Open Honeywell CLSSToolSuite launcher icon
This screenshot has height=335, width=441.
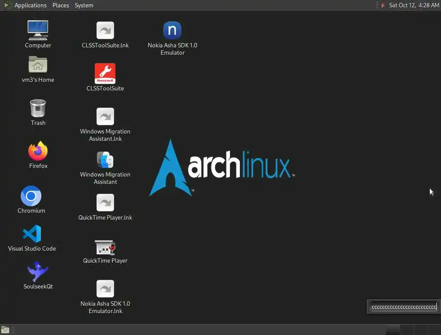pyautogui.click(x=105, y=73)
